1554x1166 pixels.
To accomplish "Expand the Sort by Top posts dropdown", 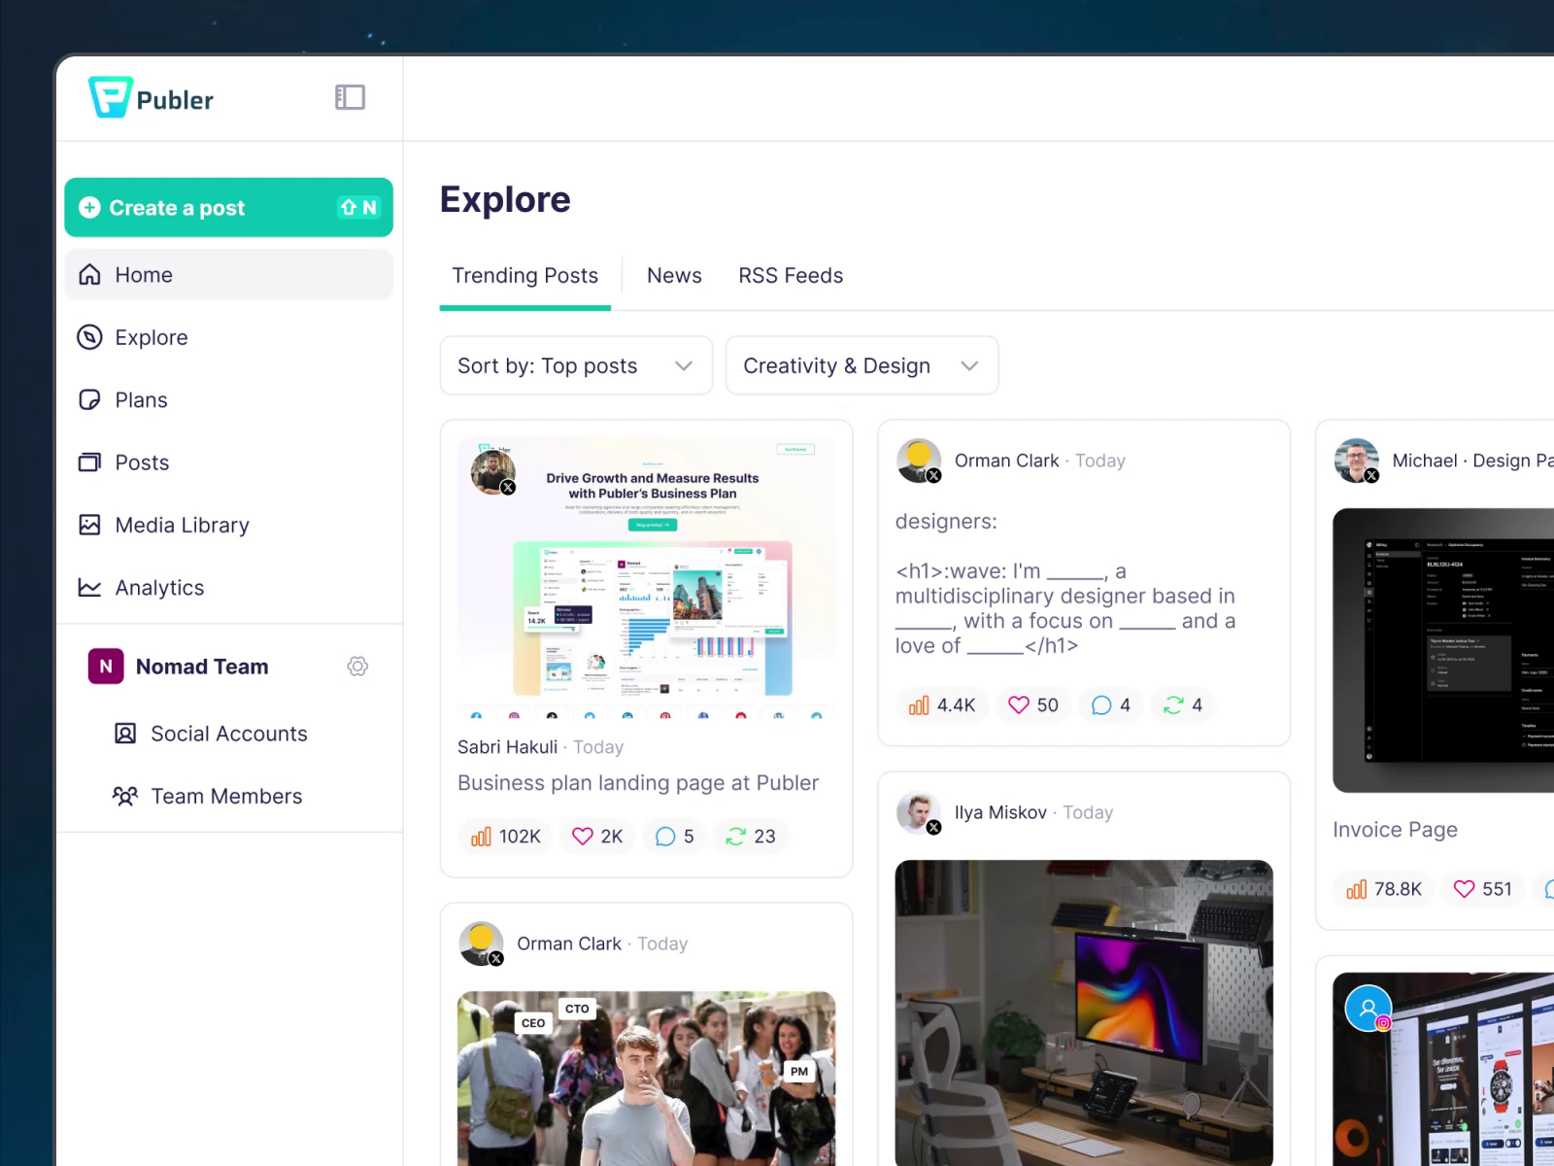I will pyautogui.click(x=576, y=365).
